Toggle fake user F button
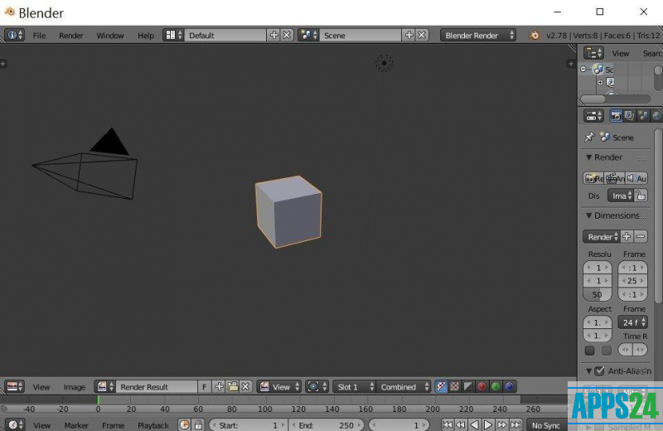The image size is (663, 431). pos(204,386)
